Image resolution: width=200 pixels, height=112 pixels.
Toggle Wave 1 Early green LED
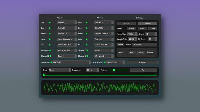50,28
